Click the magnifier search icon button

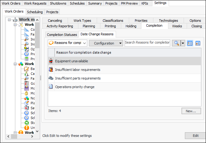176,43
